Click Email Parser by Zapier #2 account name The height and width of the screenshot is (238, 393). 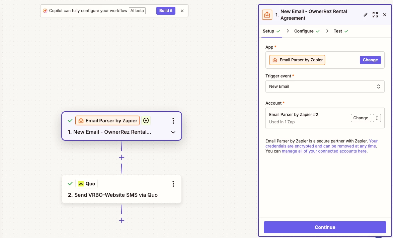(294, 115)
